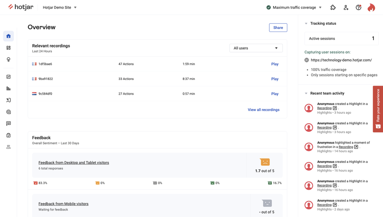Click the globe icon beside demo URL
The image size is (383, 217).
click(306, 60)
